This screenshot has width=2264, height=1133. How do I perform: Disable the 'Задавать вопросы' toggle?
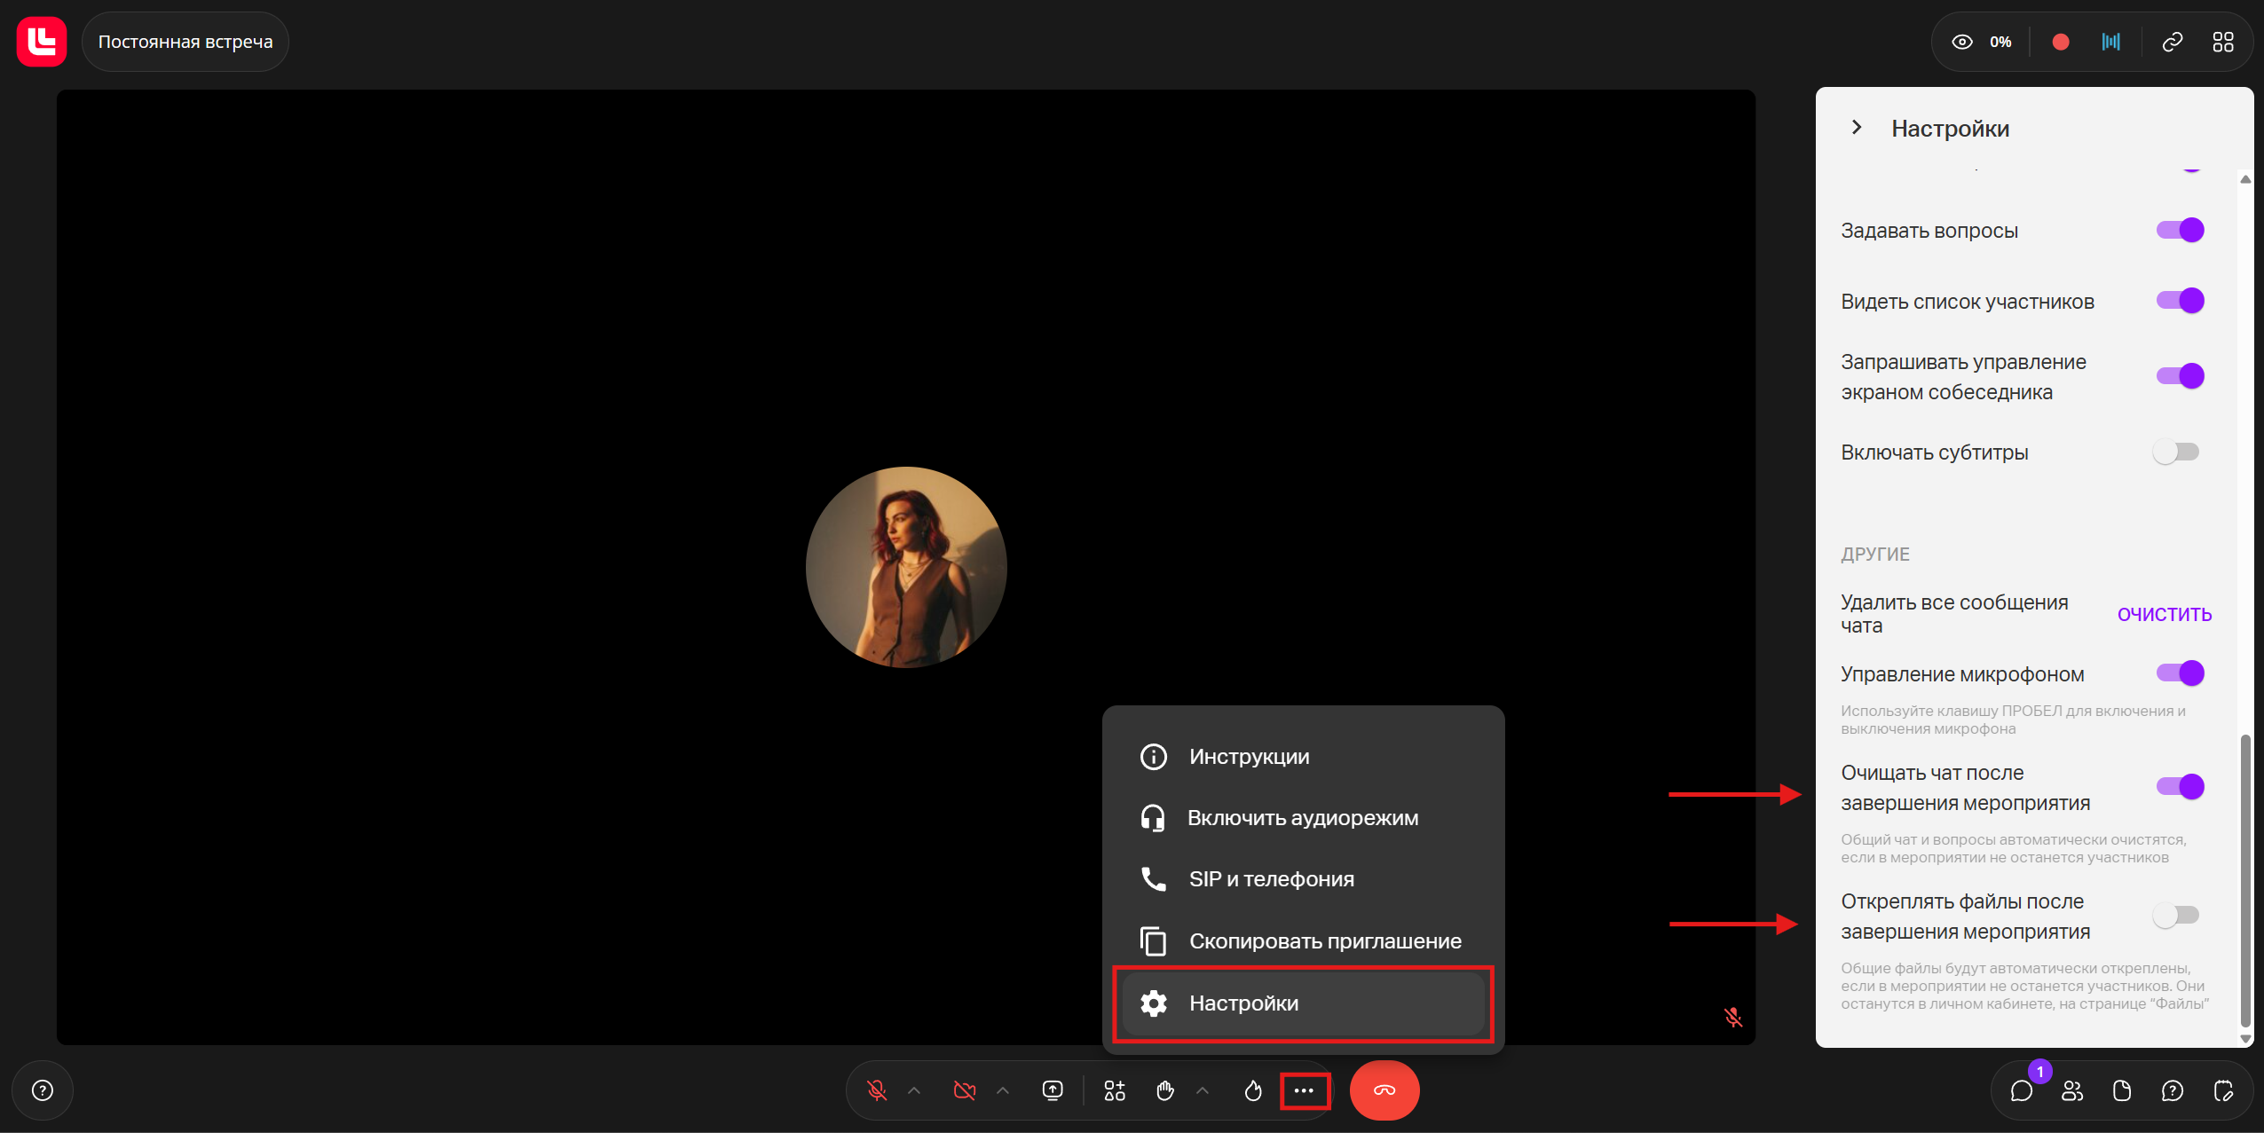2180,231
